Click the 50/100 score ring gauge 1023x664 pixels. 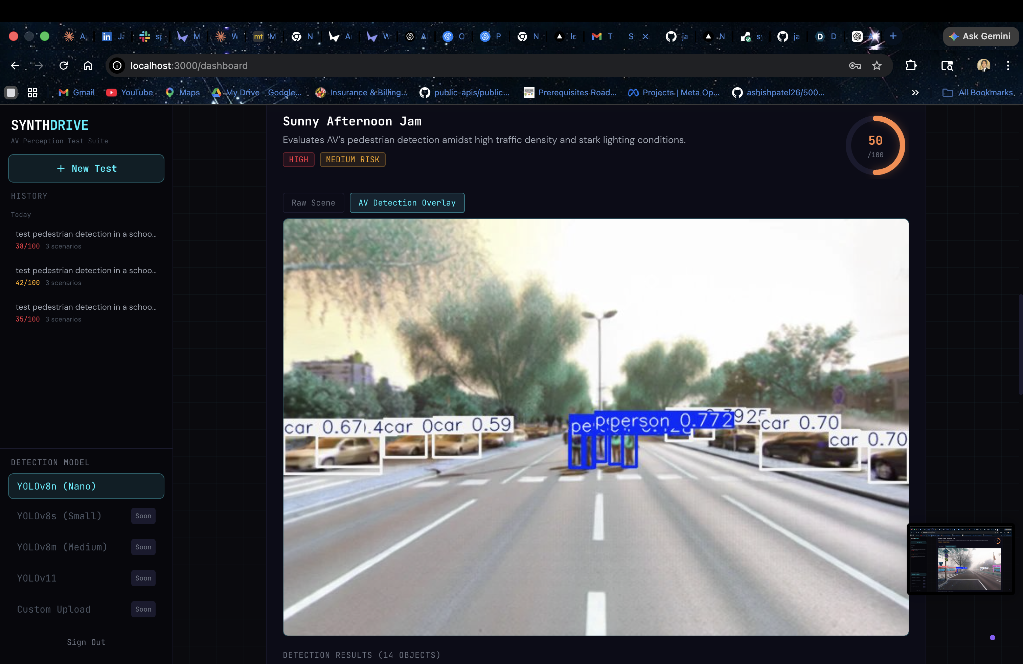point(875,146)
